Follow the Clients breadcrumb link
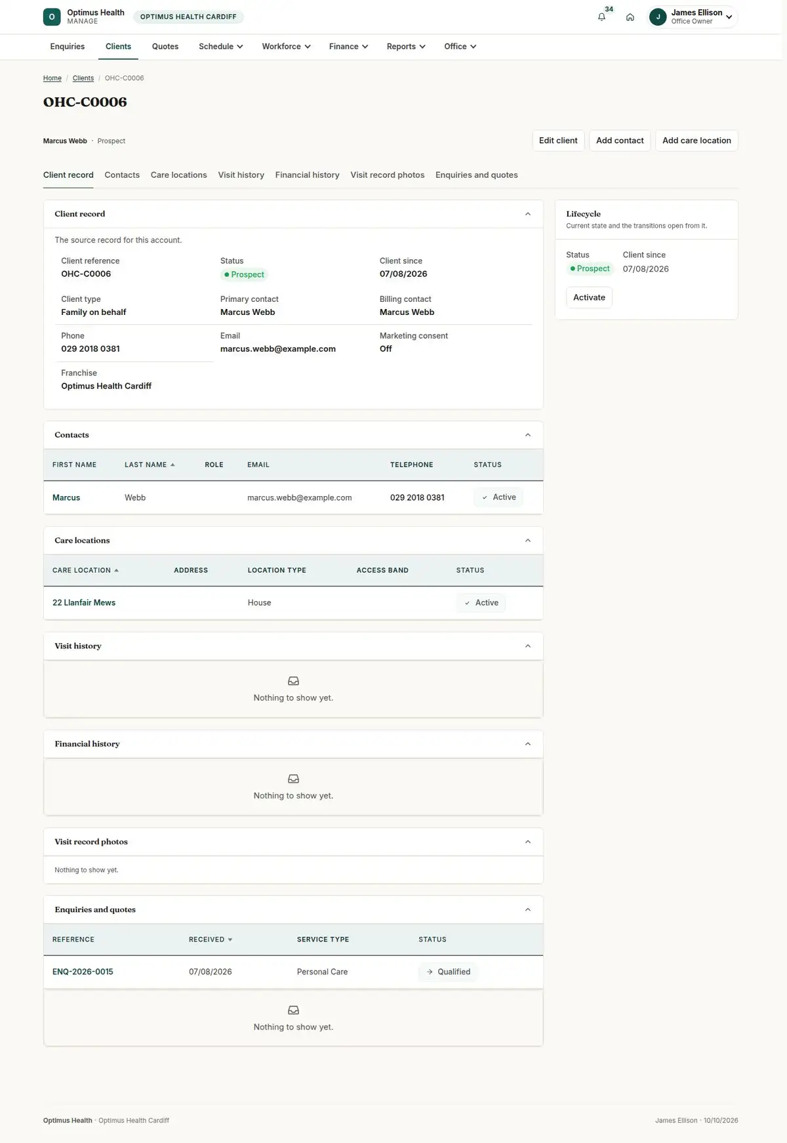This screenshot has width=787, height=1143. pos(83,78)
